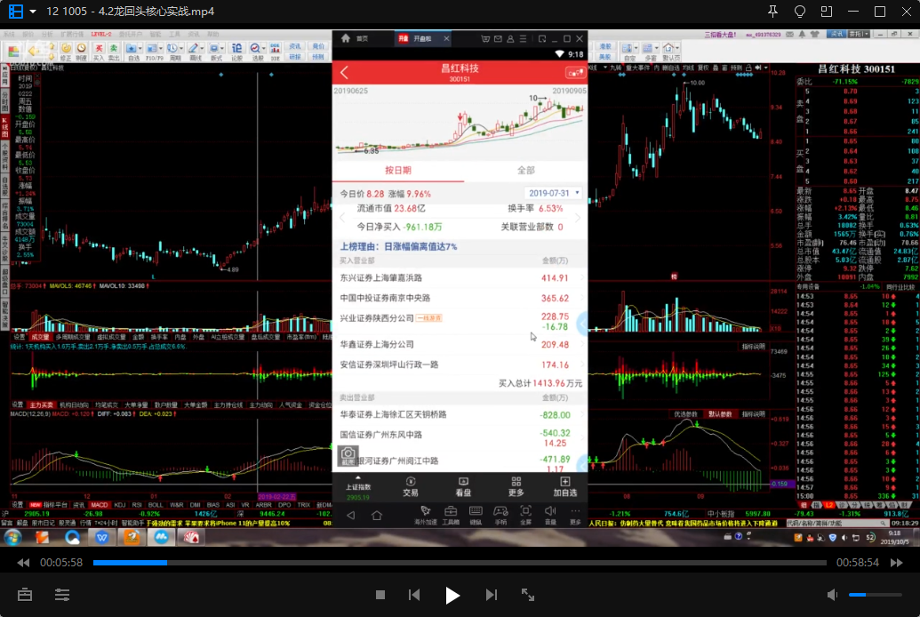Click the 修正 toolbar icon
The height and width of the screenshot is (617, 920).
66,51
